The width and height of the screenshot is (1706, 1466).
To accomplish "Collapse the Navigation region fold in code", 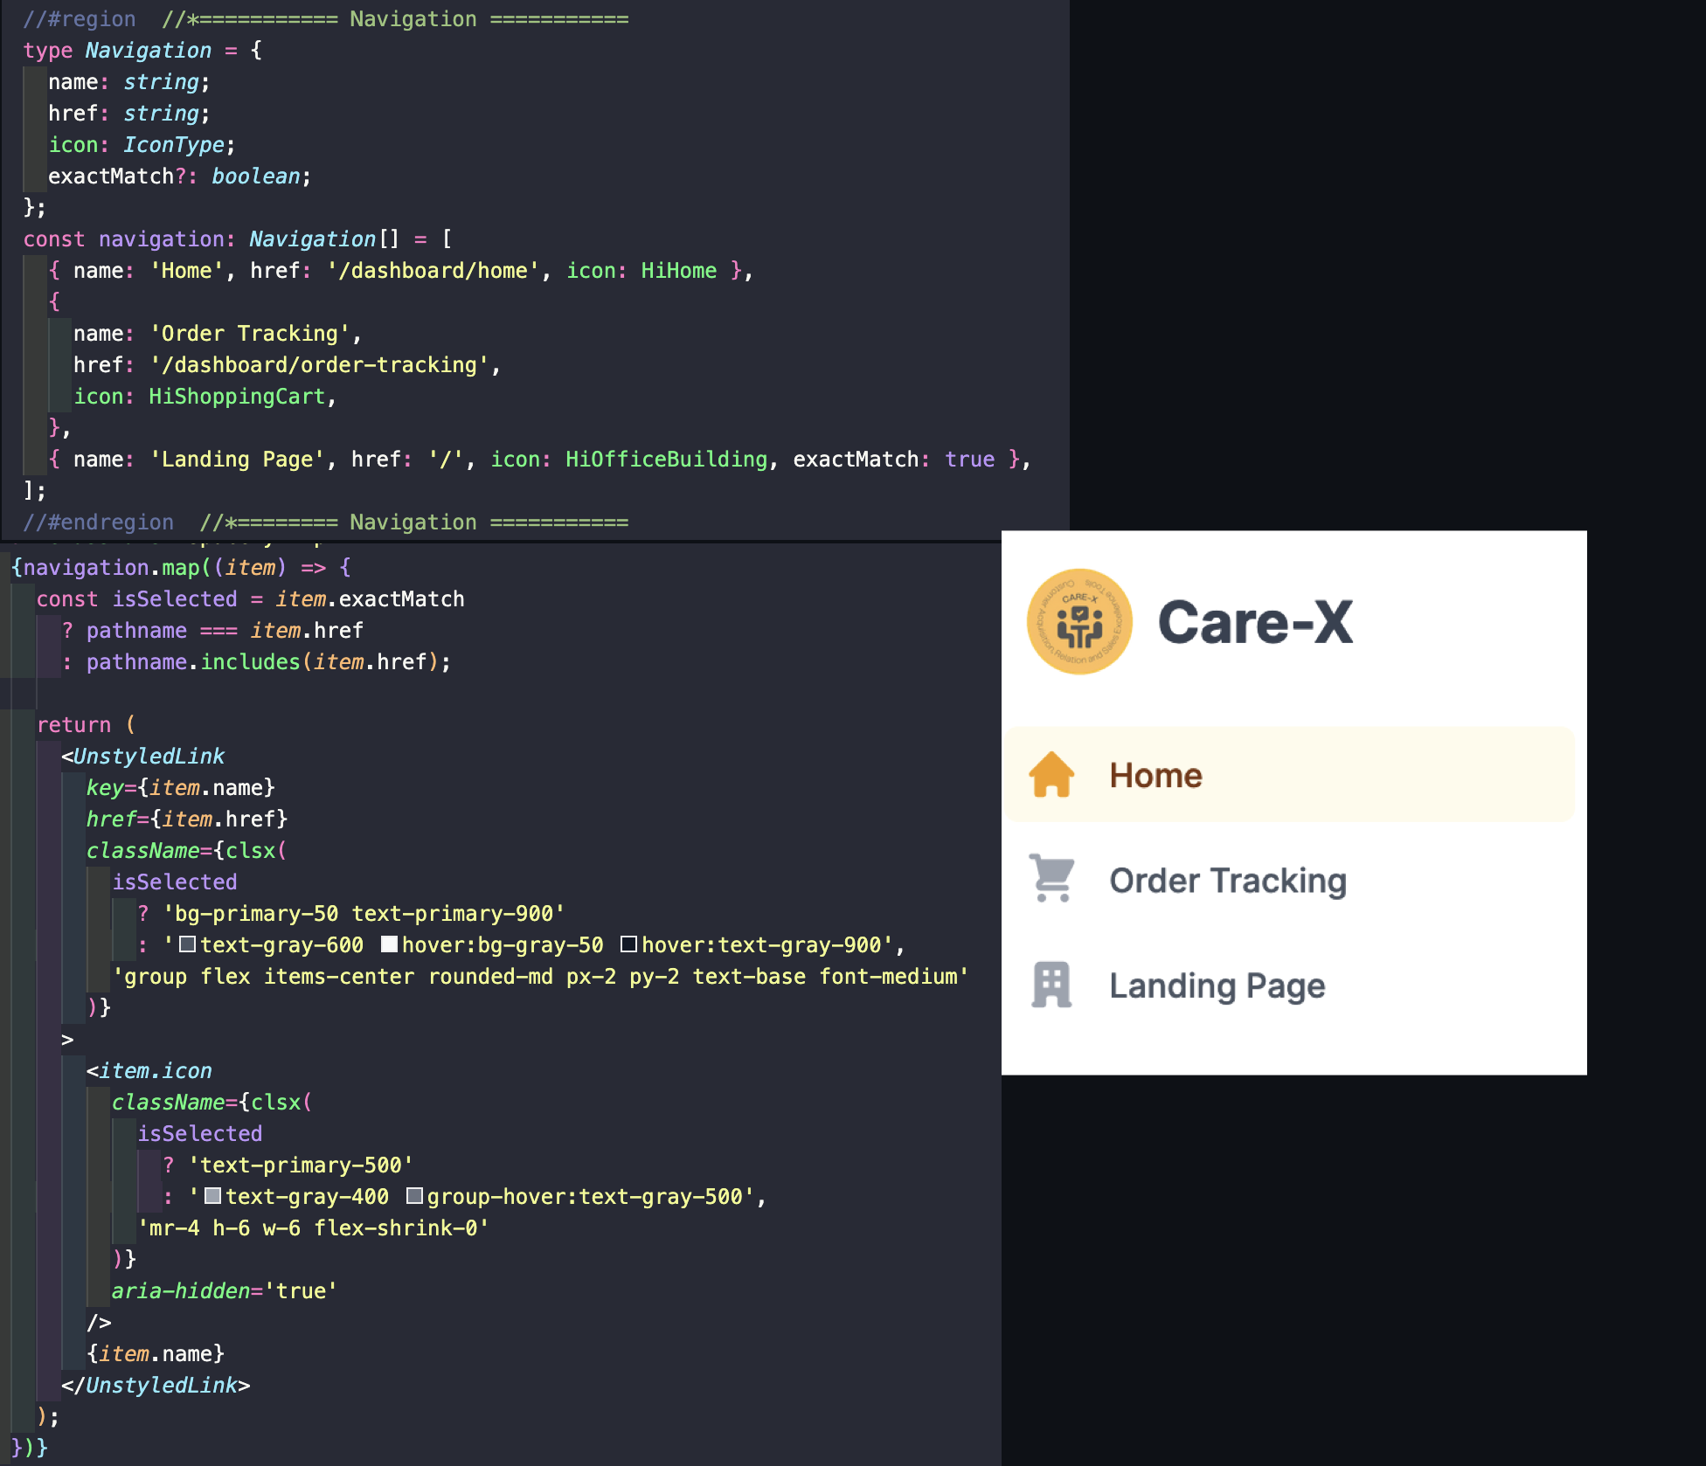I will point(79,18).
